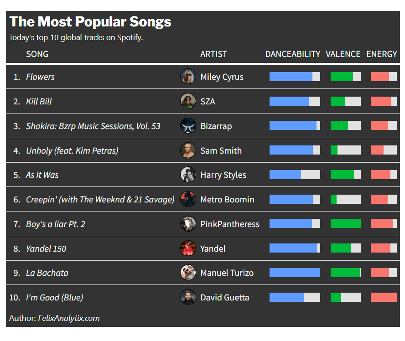Screen dimensions: 405x341
Task: Click Flowers blue danceability bar
Action: (x=291, y=77)
